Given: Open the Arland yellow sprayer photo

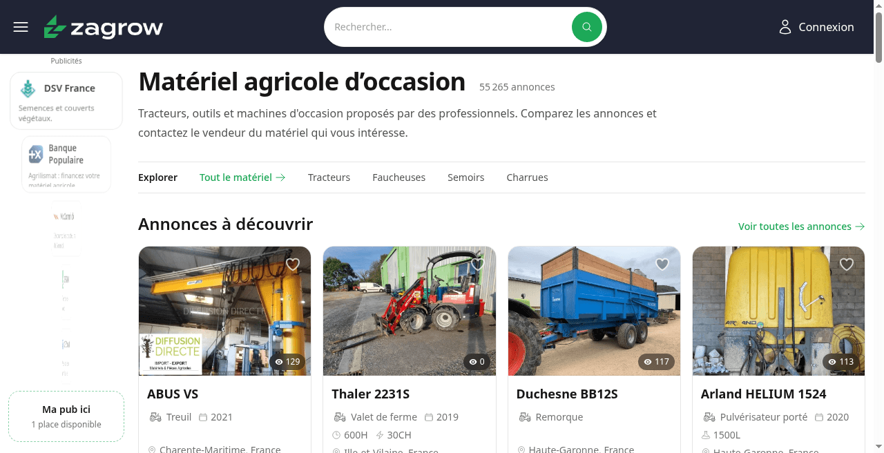Looking at the screenshot, I should coord(778,311).
